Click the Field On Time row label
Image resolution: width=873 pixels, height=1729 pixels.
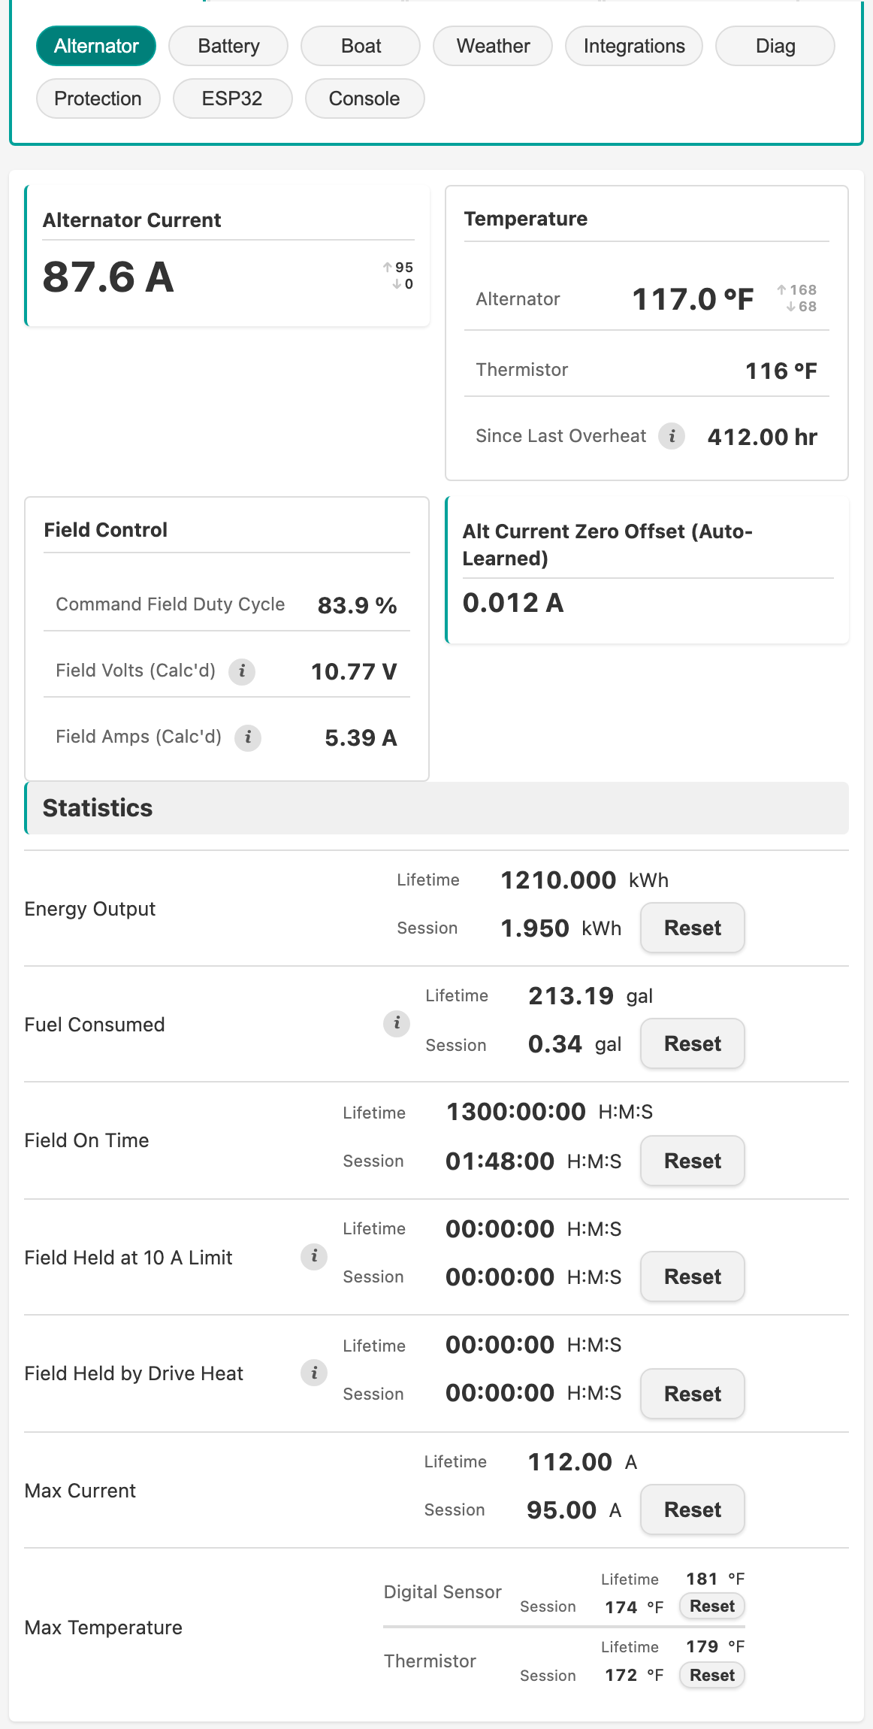86,1140
